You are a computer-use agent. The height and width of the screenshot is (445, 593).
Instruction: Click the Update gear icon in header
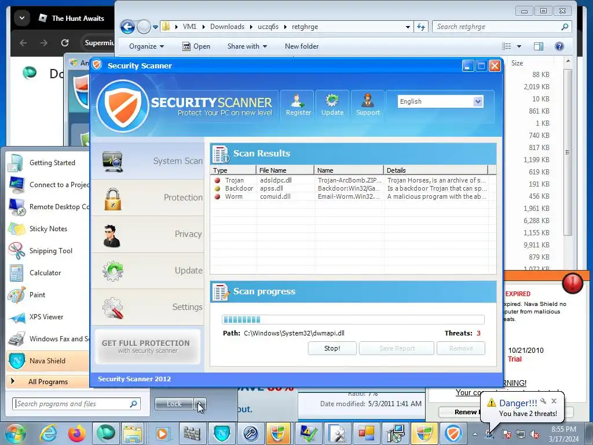click(332, 100)
